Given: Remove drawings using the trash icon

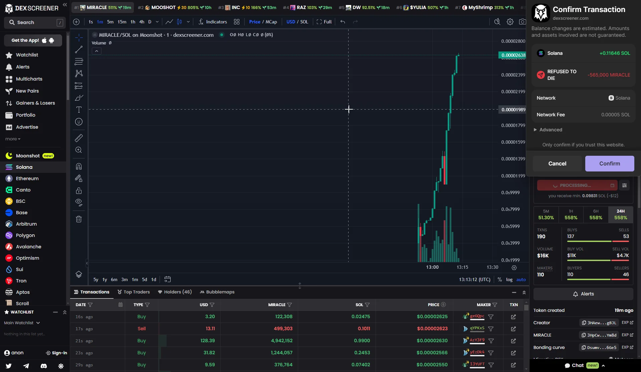Looking at the screenshot, I should 79,219.
